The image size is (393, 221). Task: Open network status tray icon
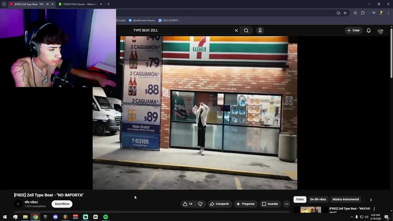(361, 217)
